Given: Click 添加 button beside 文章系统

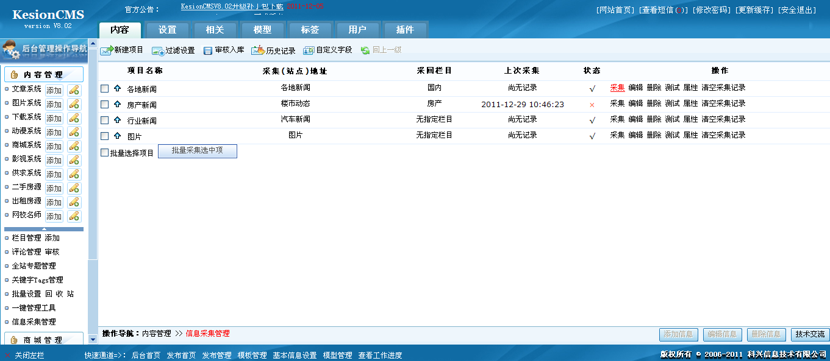Looking at the screenshot, I should tap(54, 90).
